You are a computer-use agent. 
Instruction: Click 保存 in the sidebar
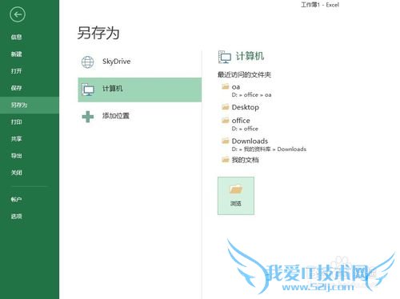[16, 88]
